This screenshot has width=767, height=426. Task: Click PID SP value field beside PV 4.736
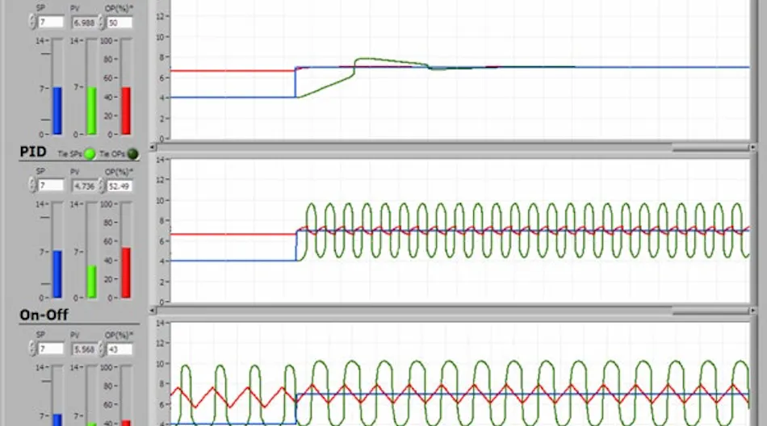(x=51, y=186)
